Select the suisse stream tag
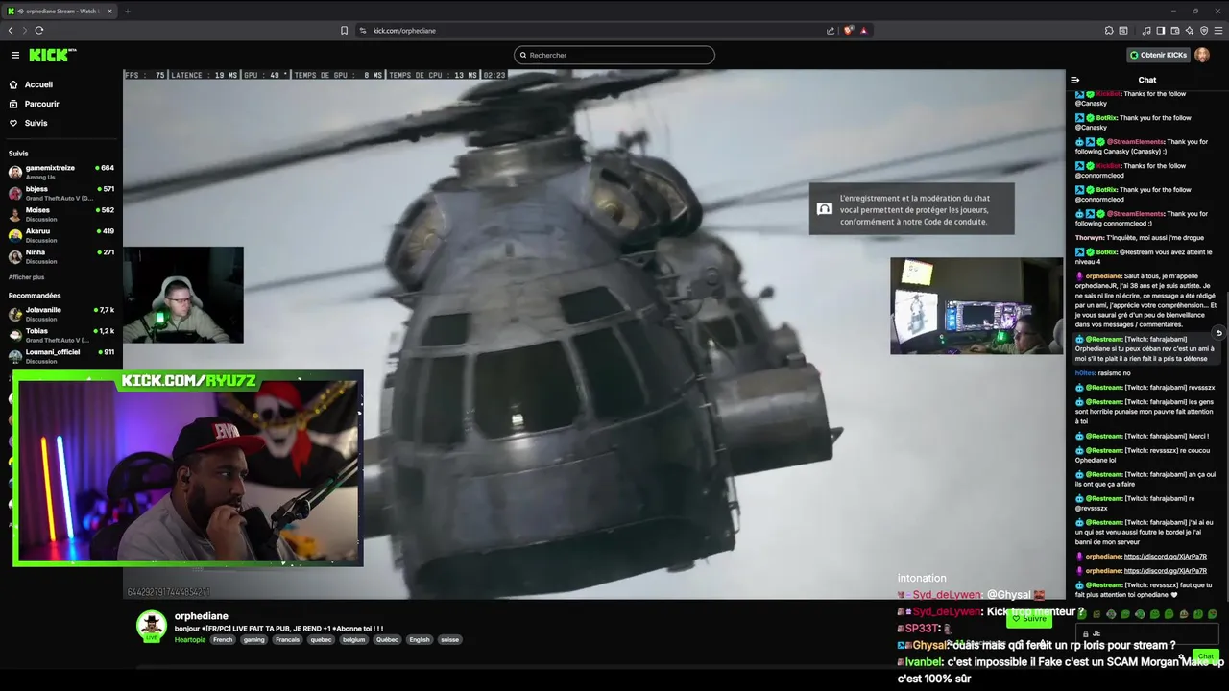 [449, 639]
